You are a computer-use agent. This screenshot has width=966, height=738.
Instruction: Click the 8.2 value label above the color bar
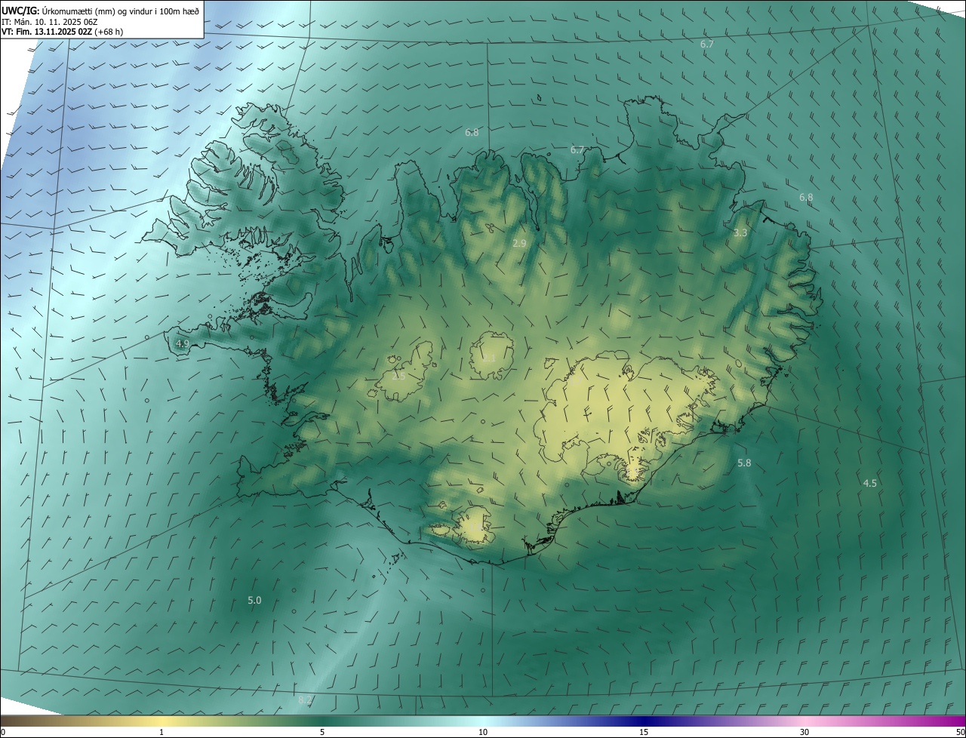pyautogui.click(x=304, y=700)
